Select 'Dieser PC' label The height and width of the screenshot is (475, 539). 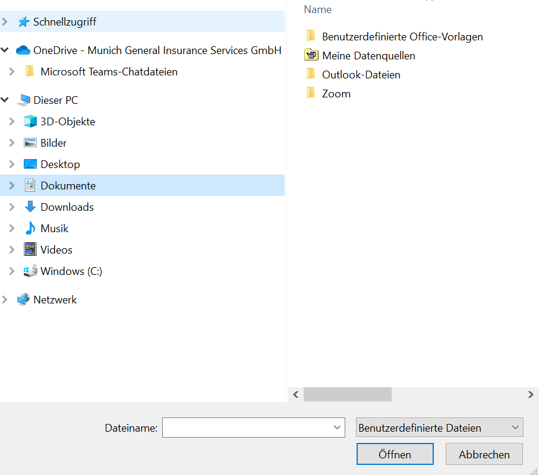(56, 100)
